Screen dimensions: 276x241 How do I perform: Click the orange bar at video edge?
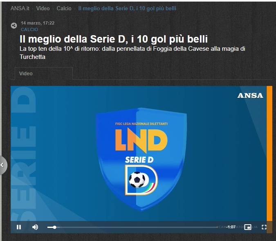click(269, 153)
